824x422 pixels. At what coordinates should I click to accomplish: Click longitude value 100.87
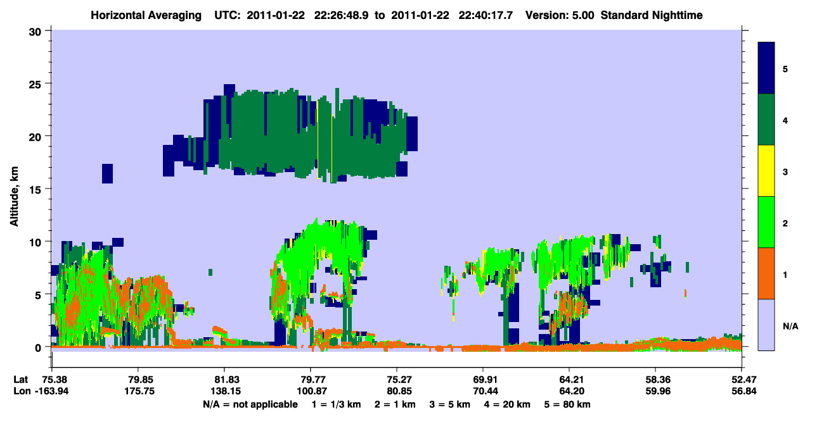311,391
